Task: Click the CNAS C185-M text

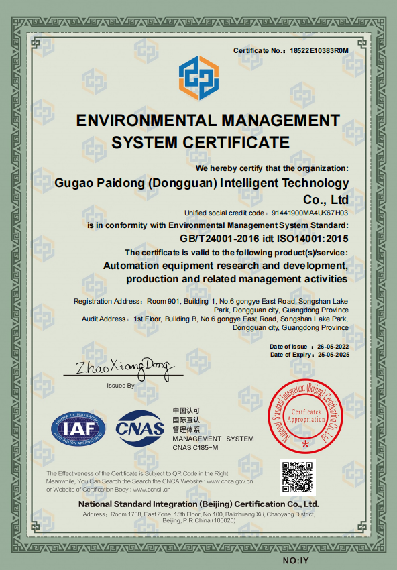Action: point(195,447)
